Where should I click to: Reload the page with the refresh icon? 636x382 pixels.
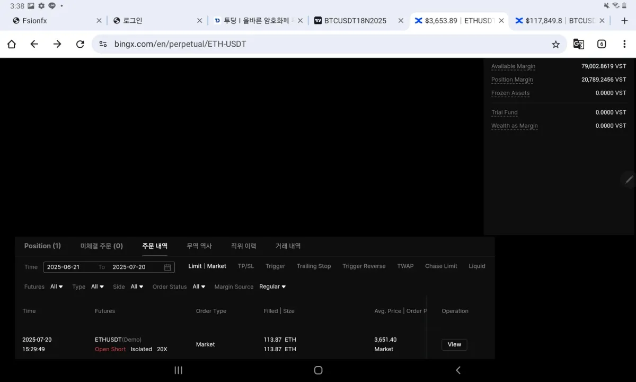(80, 44)
